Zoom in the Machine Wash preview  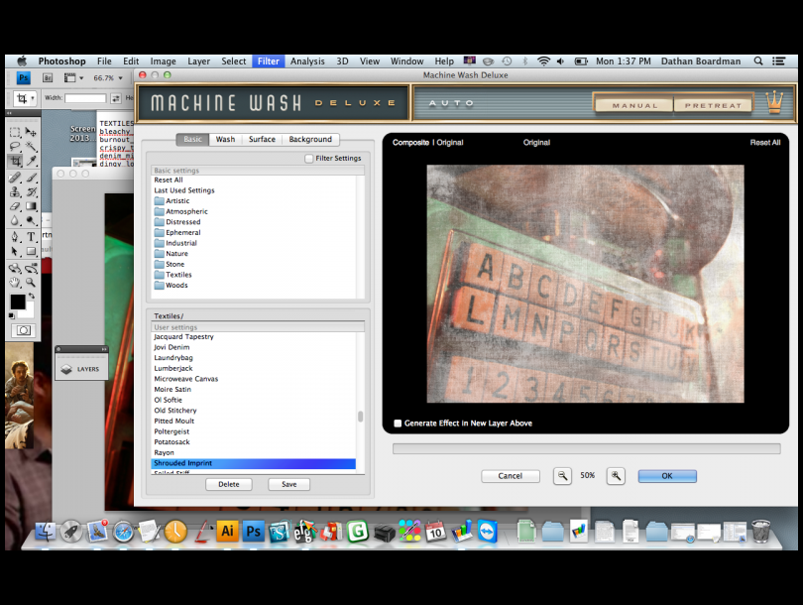click(616, 476)
